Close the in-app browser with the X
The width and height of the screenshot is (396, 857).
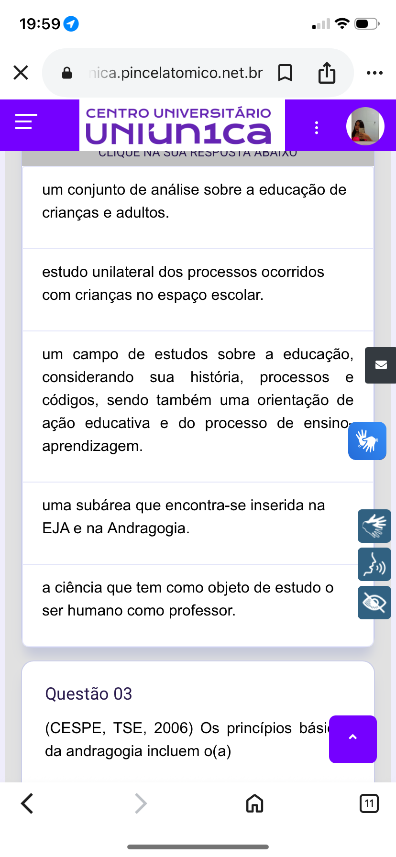pyautogui.click(x=21, y=73)
